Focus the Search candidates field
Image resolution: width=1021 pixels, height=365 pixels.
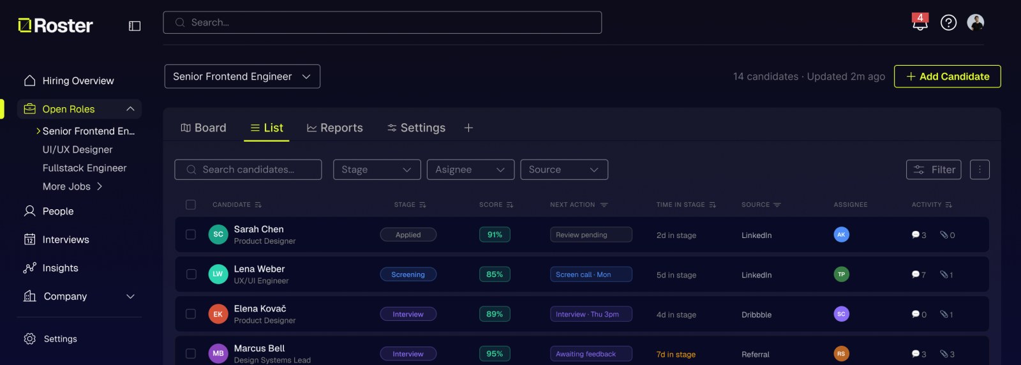248,170
